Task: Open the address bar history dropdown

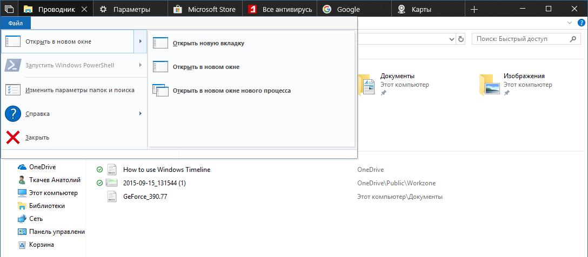Action: point(451,39)
